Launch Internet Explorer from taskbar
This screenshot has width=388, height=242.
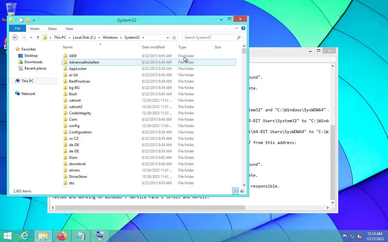(24, 236)
